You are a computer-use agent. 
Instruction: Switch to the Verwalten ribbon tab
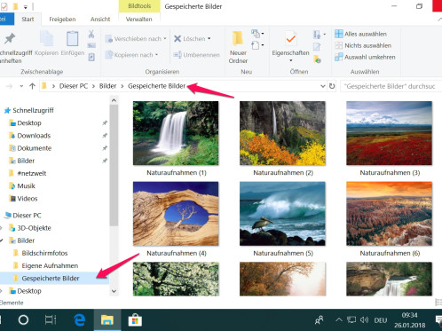coord(138,20)
